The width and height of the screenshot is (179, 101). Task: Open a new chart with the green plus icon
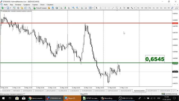[x=2, y=8]
